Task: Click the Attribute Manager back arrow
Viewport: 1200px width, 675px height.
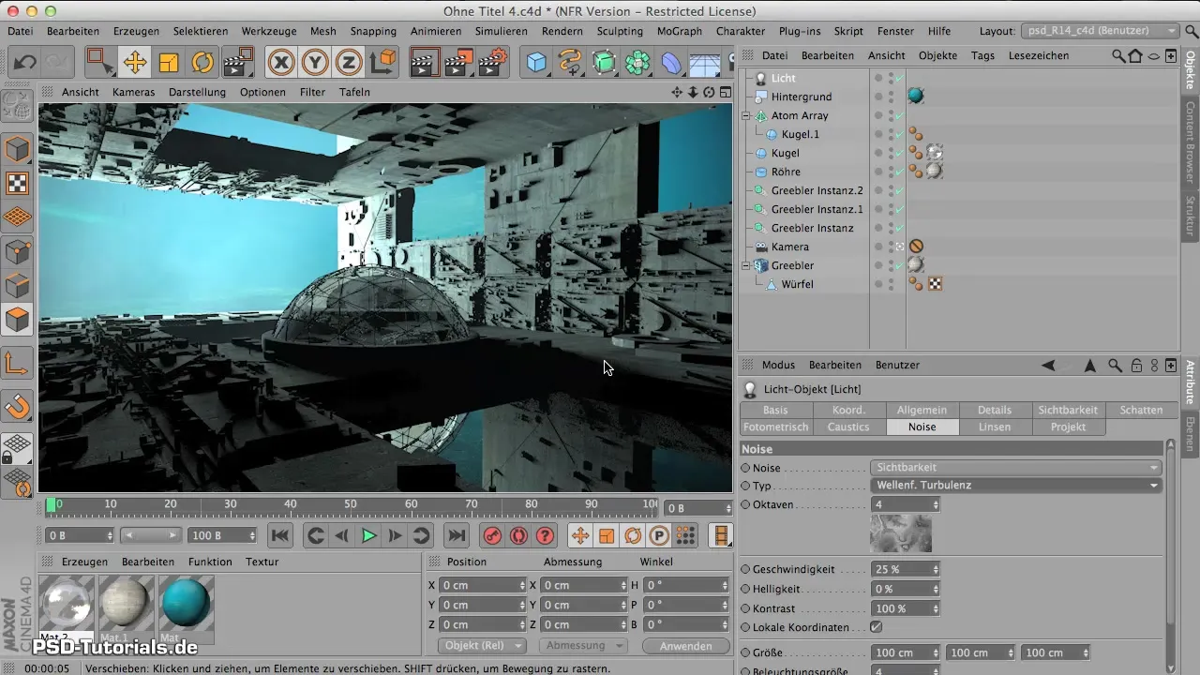Action: click(x=1048, y=365)
